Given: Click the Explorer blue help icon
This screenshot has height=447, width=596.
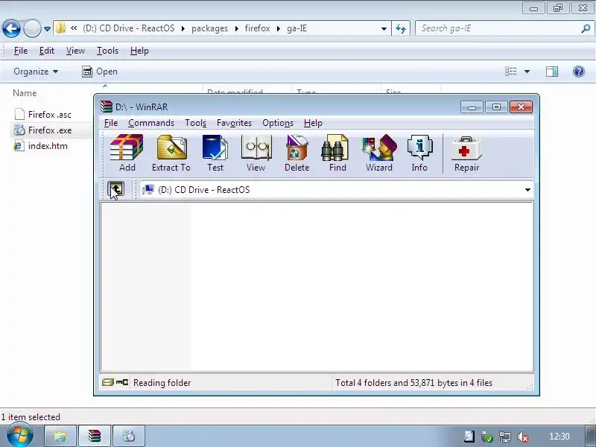Looking at the screenshot, I should tap(579, 72).
